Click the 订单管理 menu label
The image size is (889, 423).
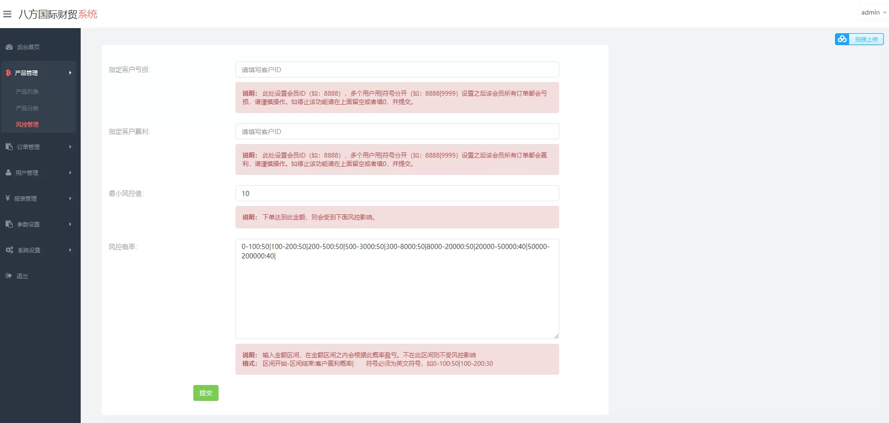point(29,147)
